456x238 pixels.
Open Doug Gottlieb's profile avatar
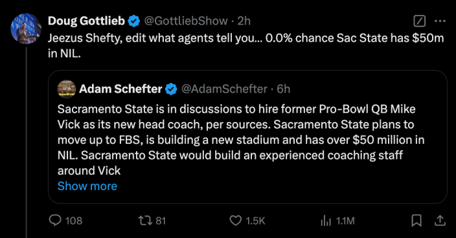coord(26,29)
